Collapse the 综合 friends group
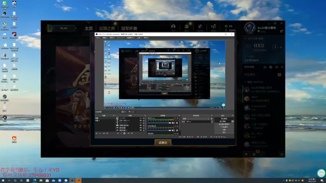Screen dimensions: 326x183 (245, 82)
